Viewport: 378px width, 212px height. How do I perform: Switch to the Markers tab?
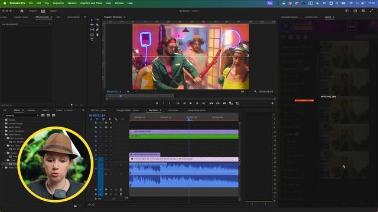tap(31, 110)
